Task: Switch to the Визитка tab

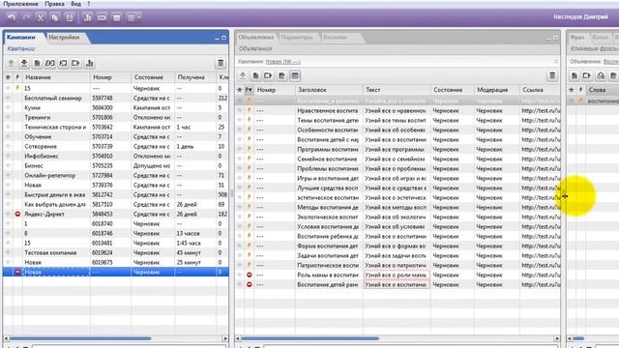Action: (336, 37)
